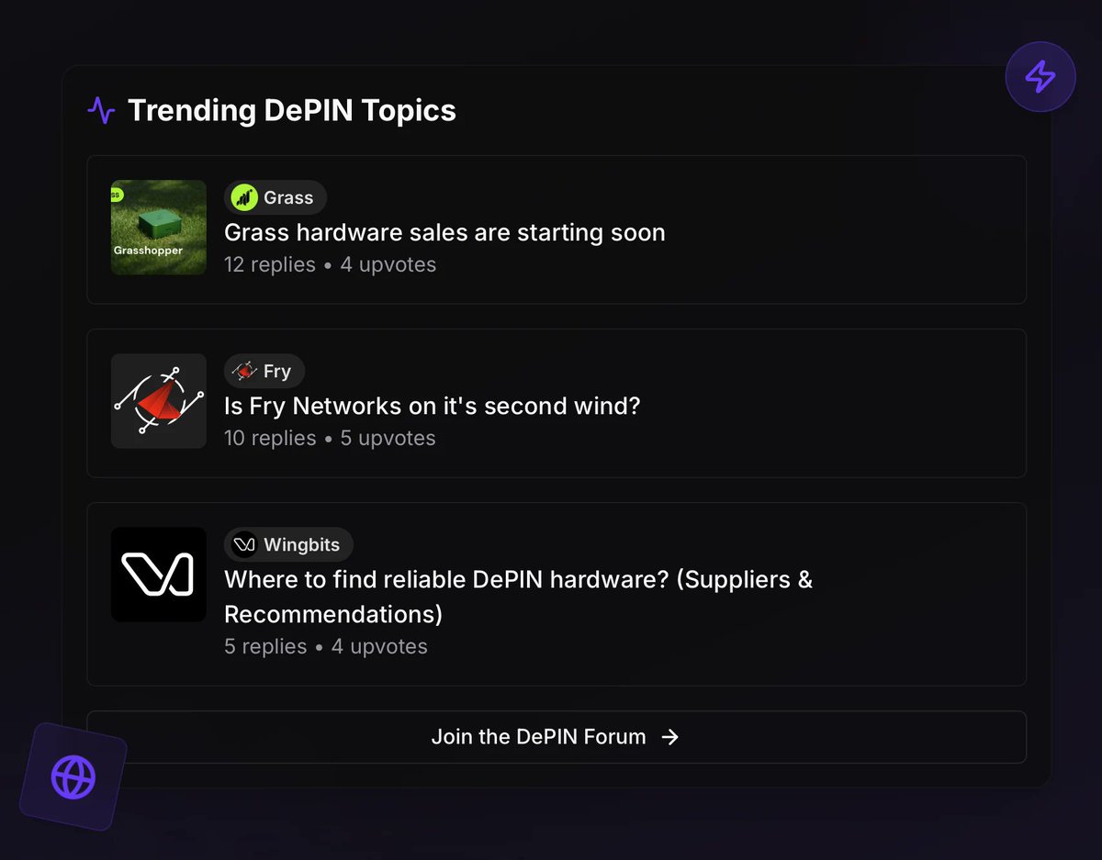Select the Wingbits project tag
Viewport: 1102px width, 860px height.
click(288, 544)
